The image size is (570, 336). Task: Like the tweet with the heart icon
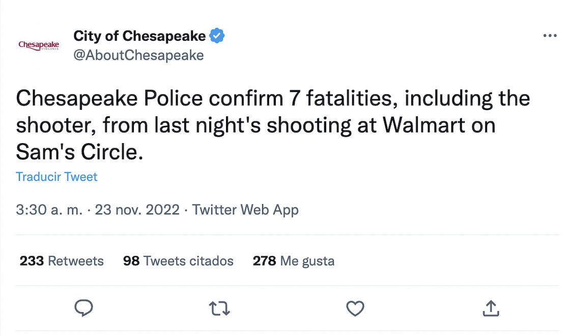point(355,308)
